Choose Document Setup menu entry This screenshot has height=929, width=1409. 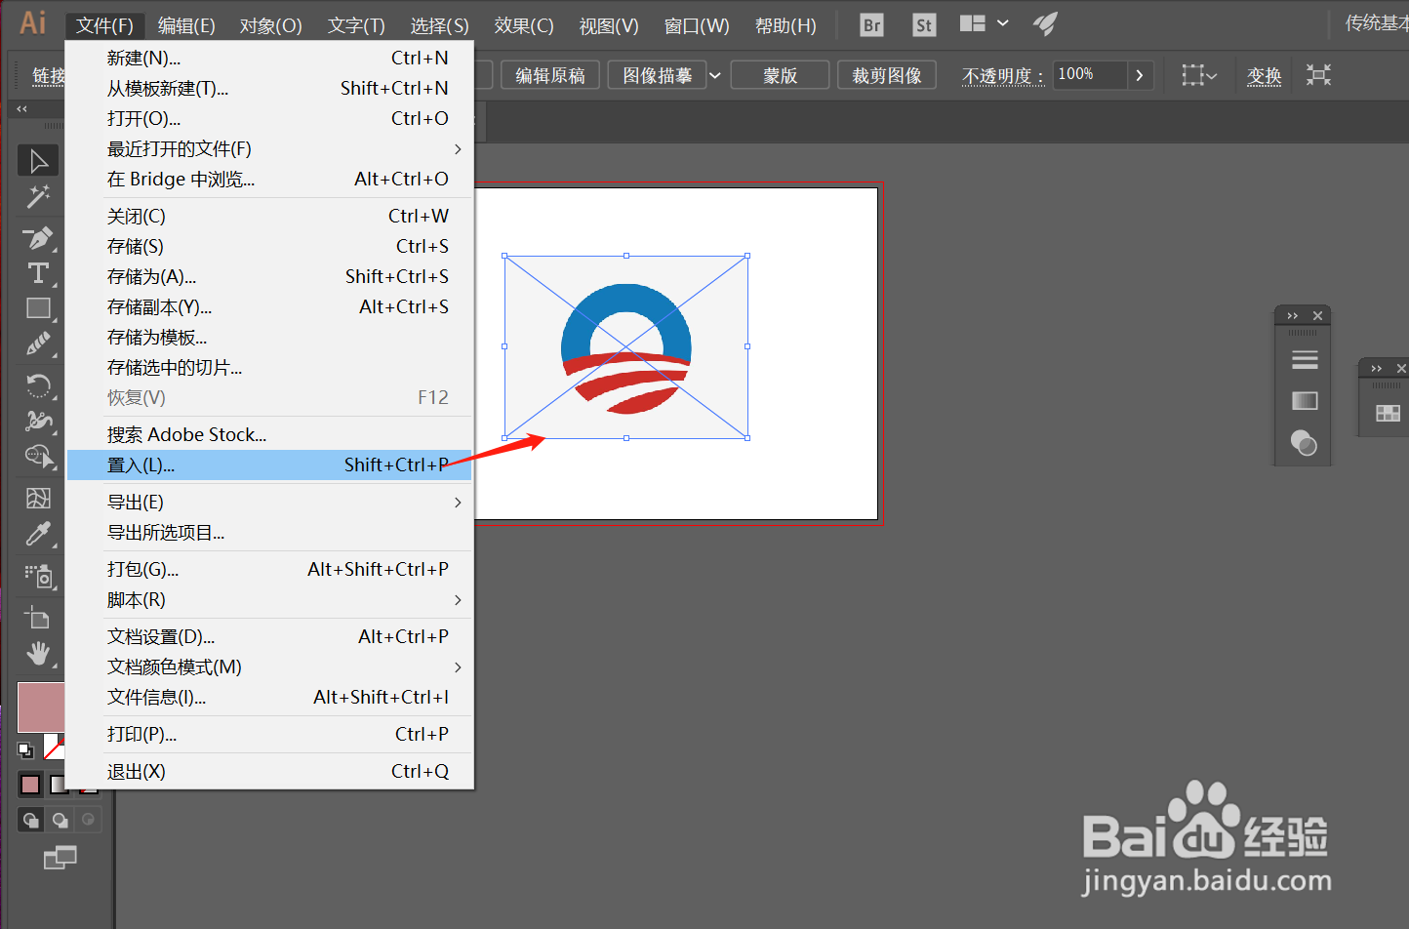pos(269,637)
